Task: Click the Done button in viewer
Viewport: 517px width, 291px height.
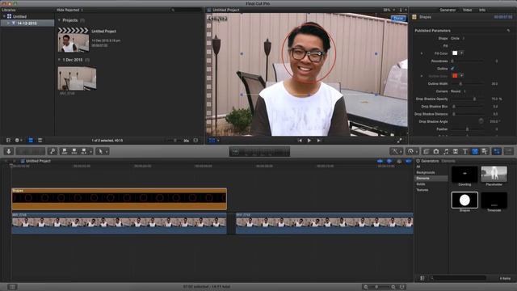Action: click(x=398, y=18)
